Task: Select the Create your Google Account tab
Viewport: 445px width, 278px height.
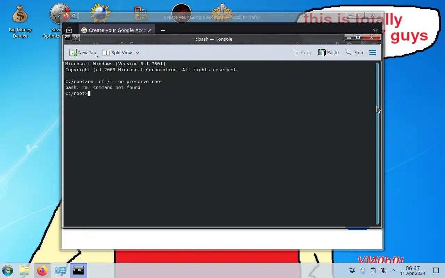Action: pos(116,30)
